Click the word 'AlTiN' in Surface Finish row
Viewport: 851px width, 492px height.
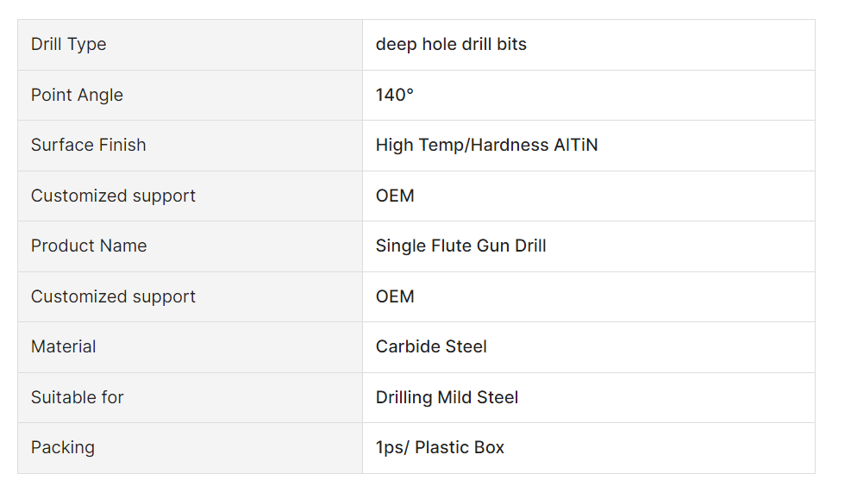pos(576,146)
